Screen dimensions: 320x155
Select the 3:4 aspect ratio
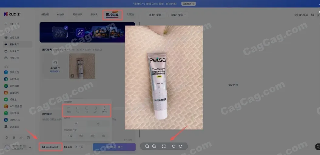click(x=96, y=110)
